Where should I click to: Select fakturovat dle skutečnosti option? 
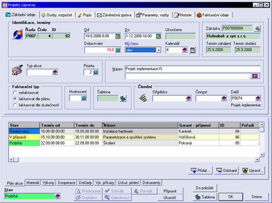coord(15,105)
